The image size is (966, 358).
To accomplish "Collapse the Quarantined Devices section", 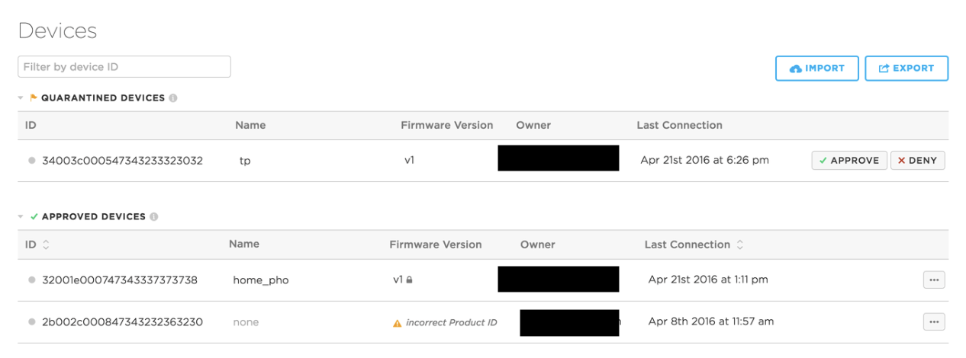I will click(21, 98).
